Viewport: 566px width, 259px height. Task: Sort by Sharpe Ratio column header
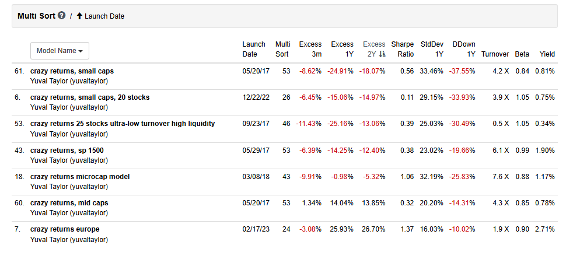[402, 49]
